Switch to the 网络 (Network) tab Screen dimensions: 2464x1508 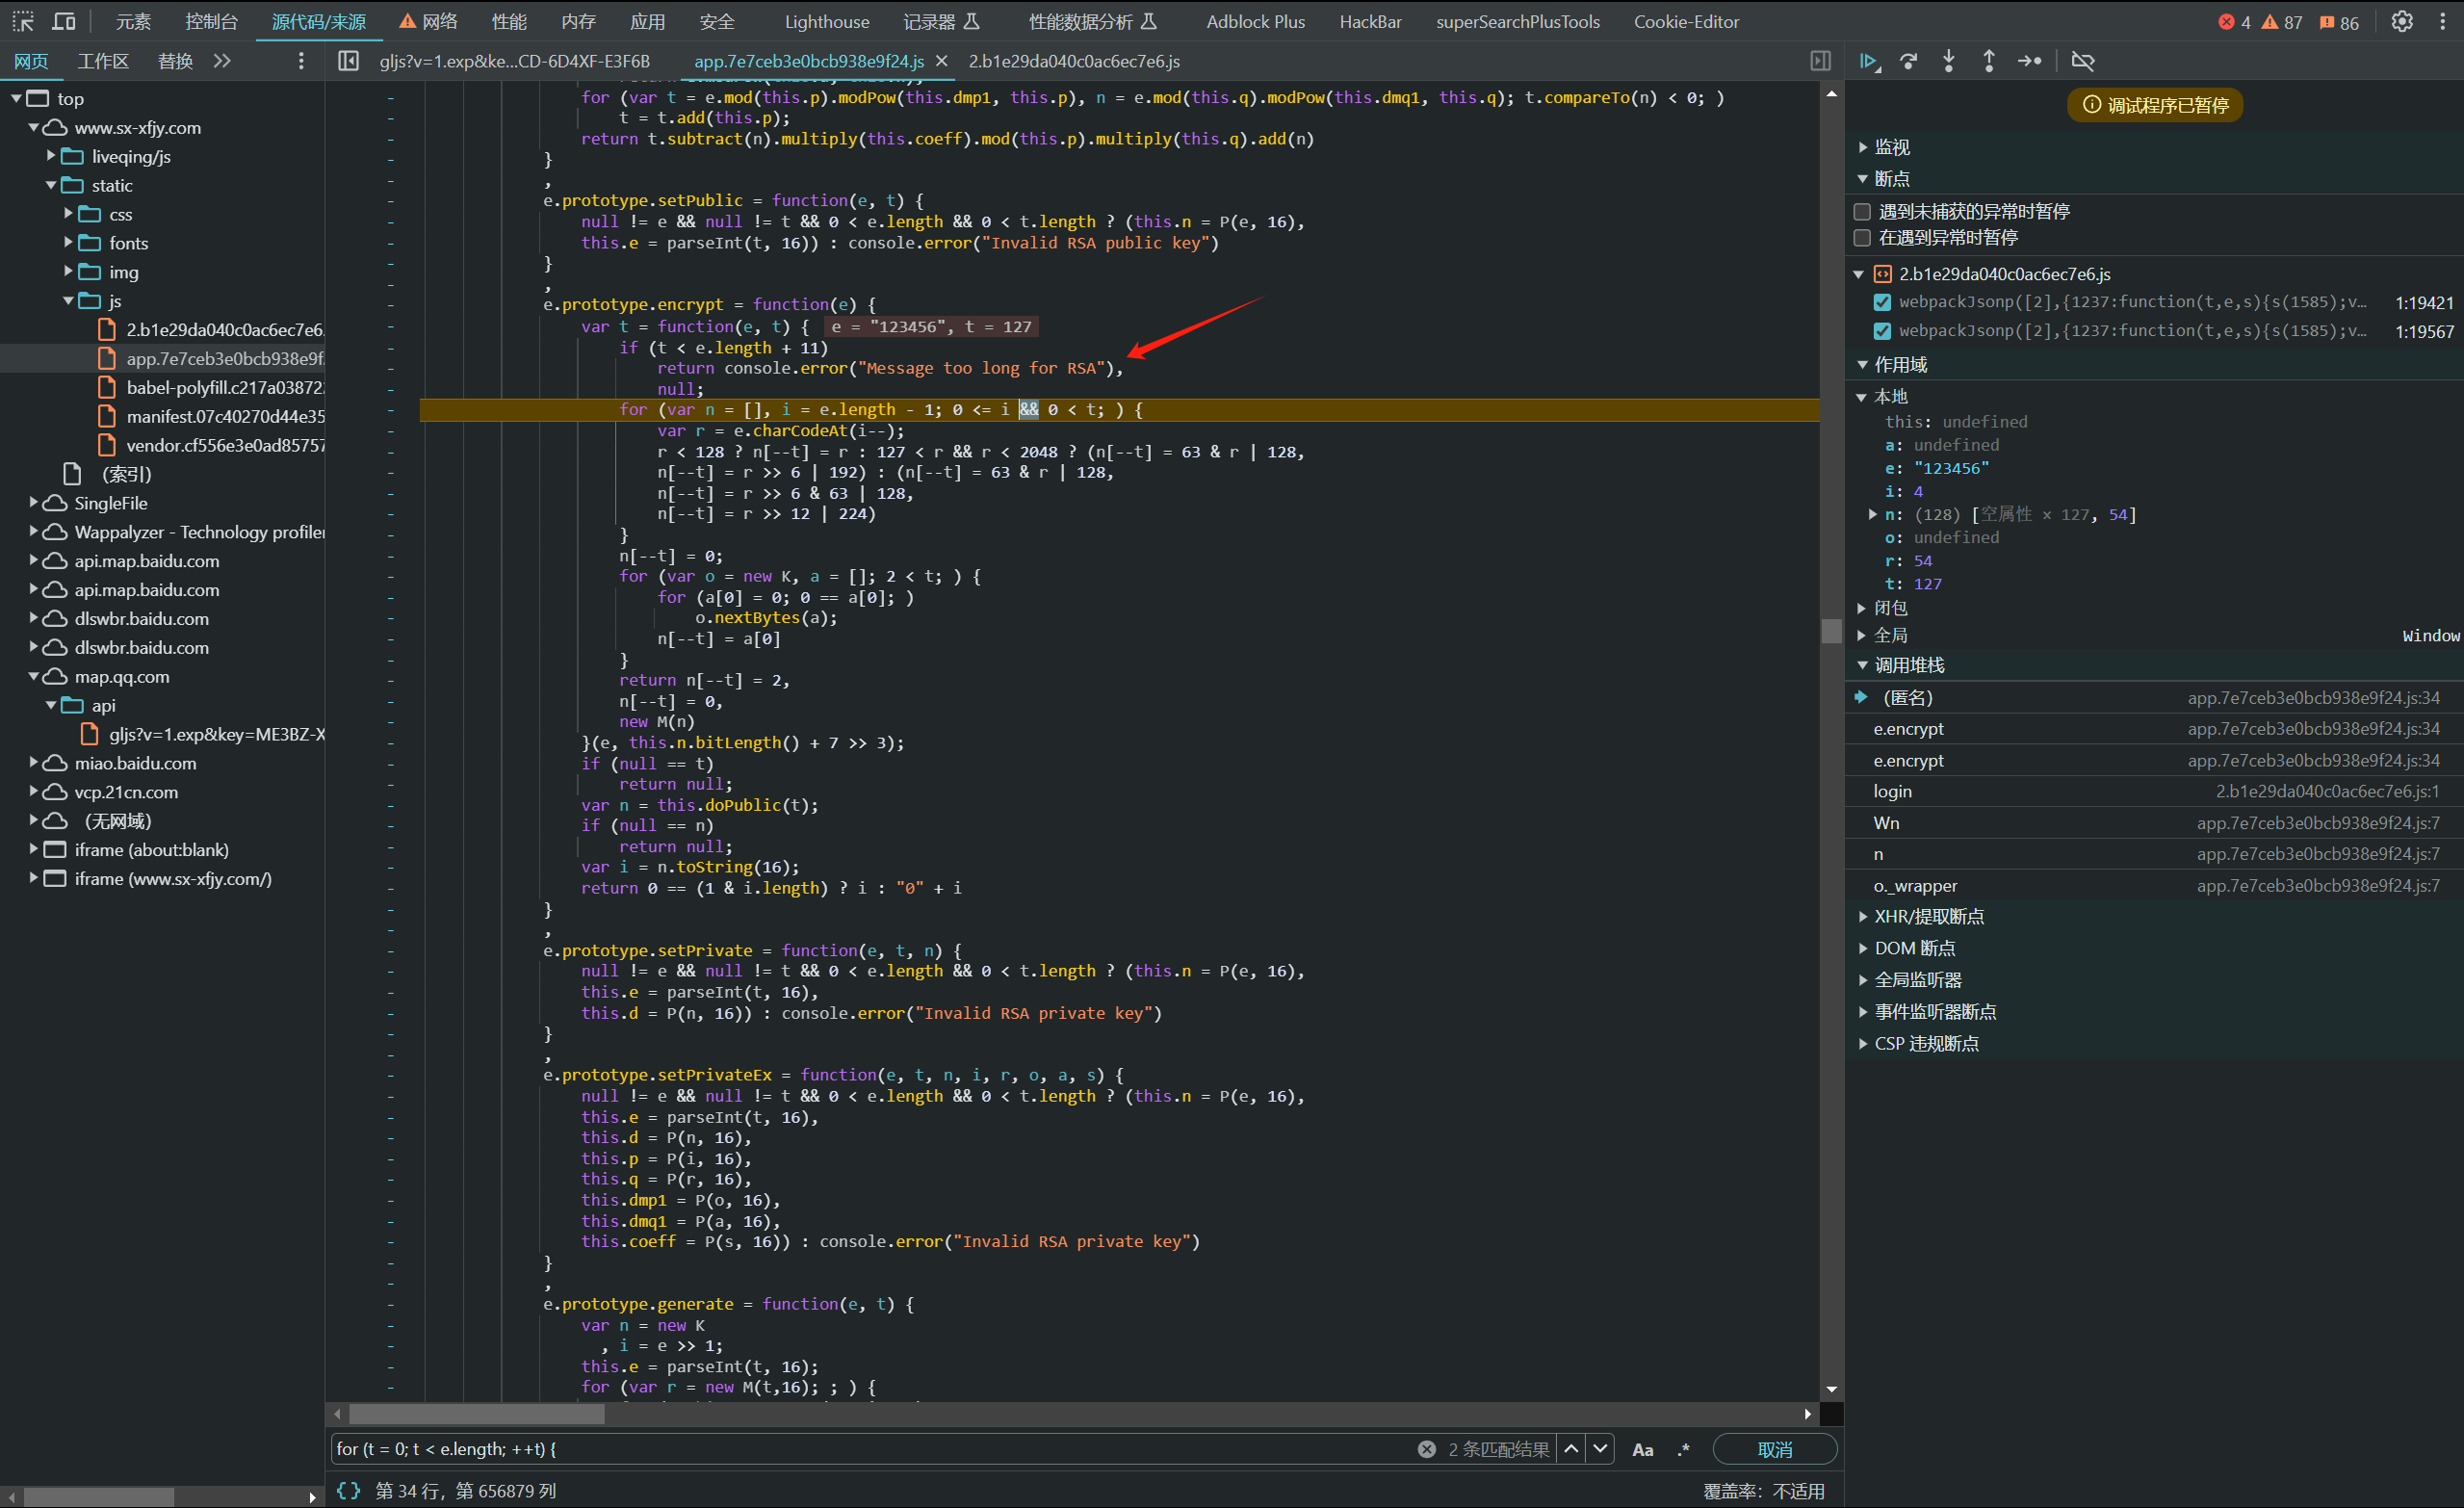pyautogui.click(x=429, y=21)
